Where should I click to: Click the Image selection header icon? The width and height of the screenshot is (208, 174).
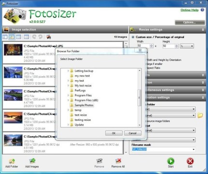(x=6, y=29)
